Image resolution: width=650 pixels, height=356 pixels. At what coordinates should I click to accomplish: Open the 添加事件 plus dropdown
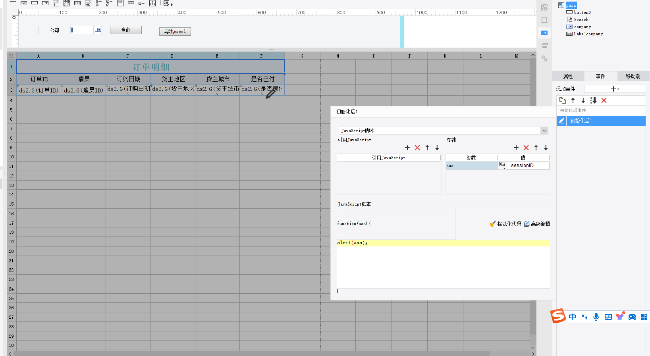tap(615, 89)
